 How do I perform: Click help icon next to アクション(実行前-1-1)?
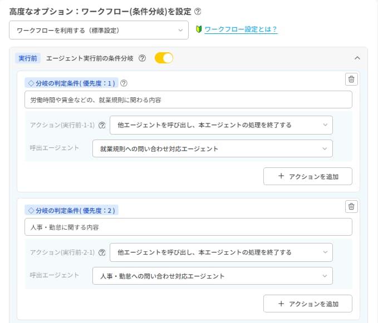coord(102,125)
